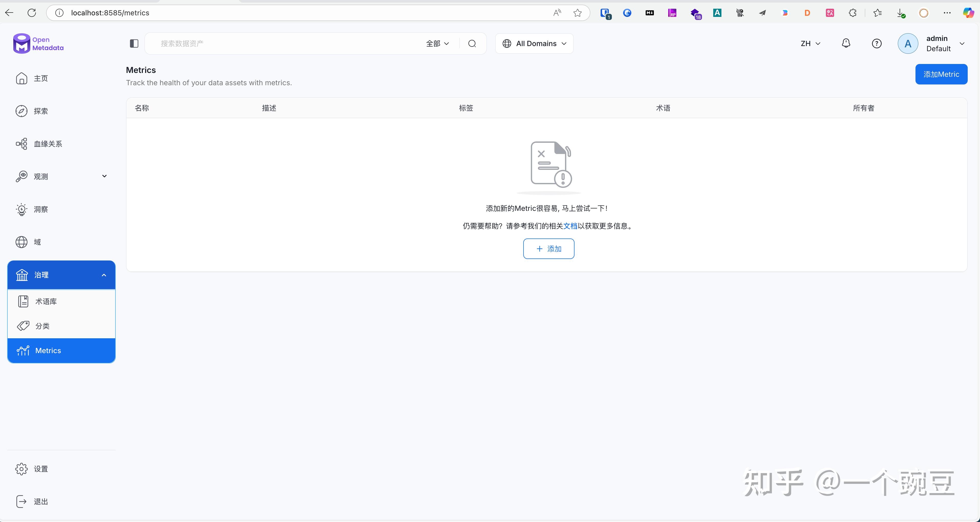The image size is (980, 522).
Task: Open 设置 settings page
Action: 40,469
